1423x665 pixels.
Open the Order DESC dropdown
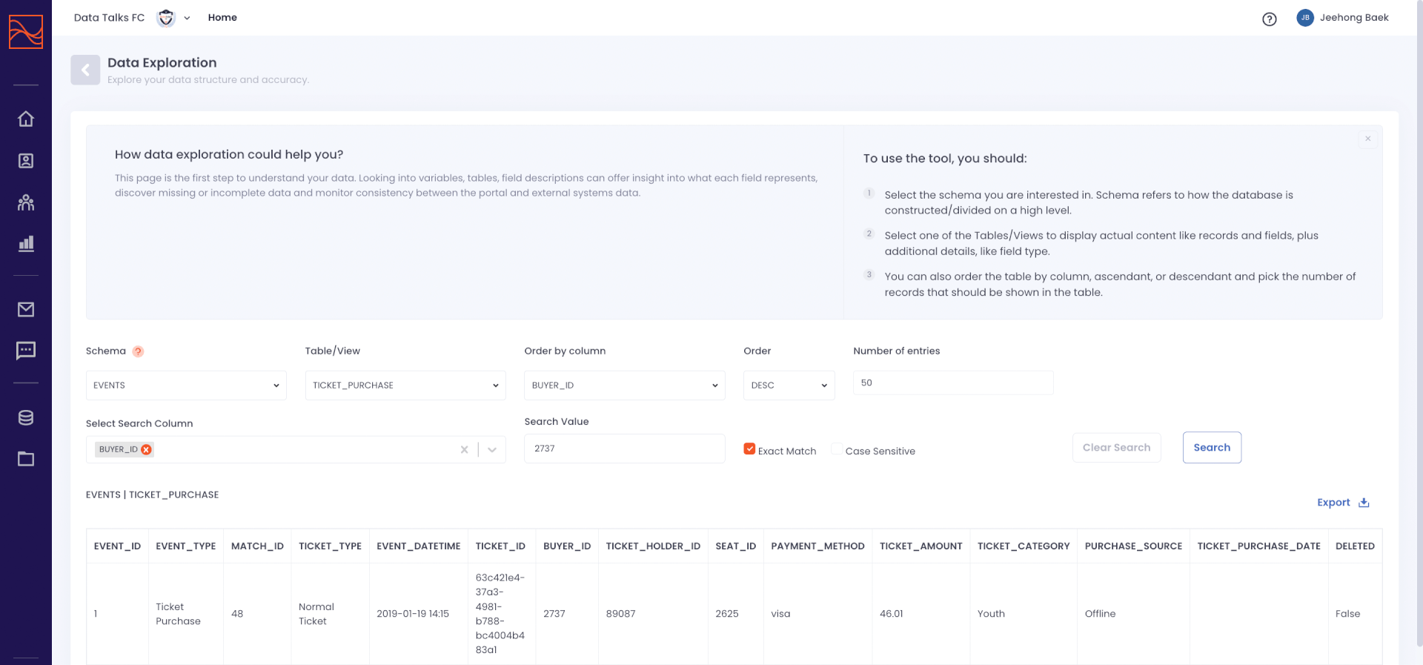[x=789, y=386]
